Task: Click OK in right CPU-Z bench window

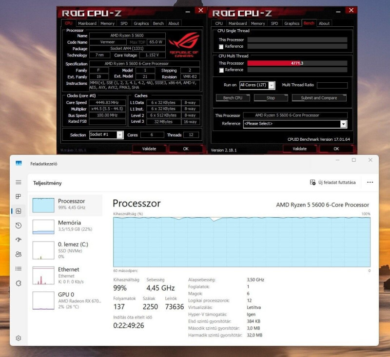Action: 336,149
